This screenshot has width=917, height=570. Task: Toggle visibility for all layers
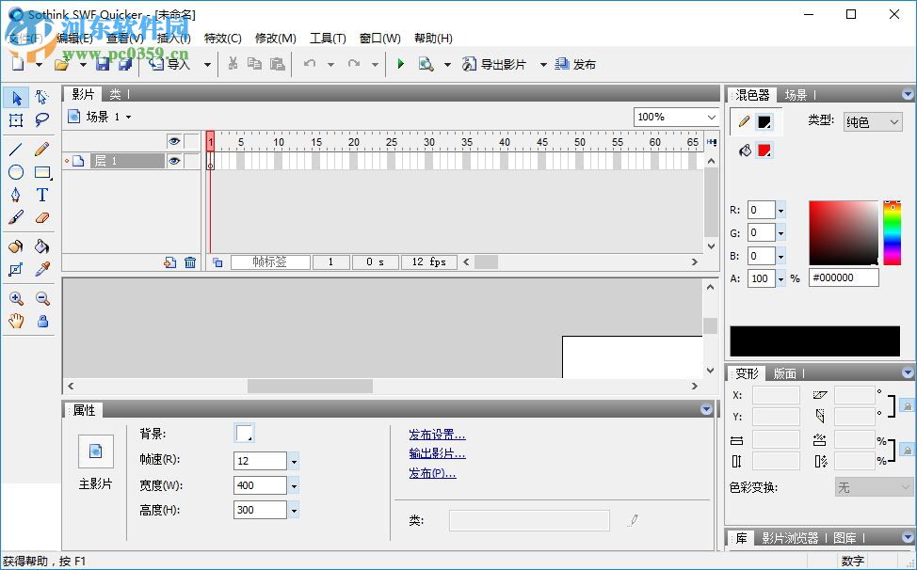pyautogui.click(x=174, y=139)
